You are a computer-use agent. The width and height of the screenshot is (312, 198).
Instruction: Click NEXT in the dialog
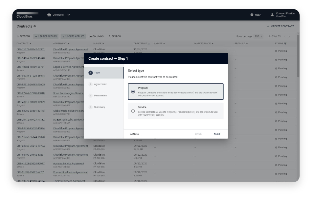click(217, 134)
